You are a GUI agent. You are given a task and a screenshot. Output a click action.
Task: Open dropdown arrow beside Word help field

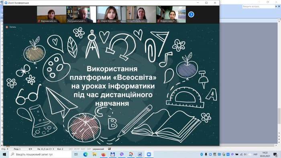(x=276, y=6)
